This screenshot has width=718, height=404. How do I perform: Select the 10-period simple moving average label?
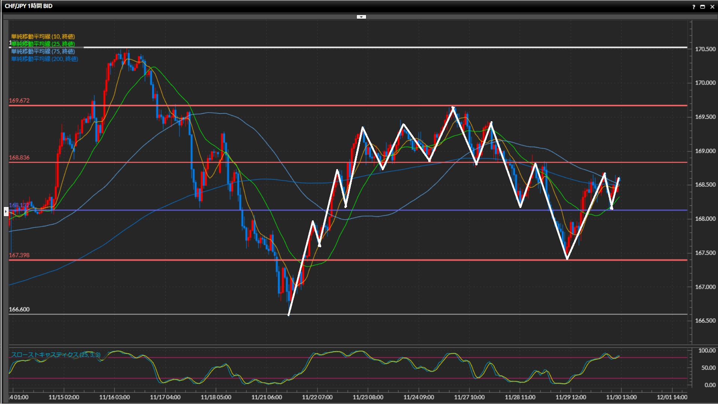(43, 36)
